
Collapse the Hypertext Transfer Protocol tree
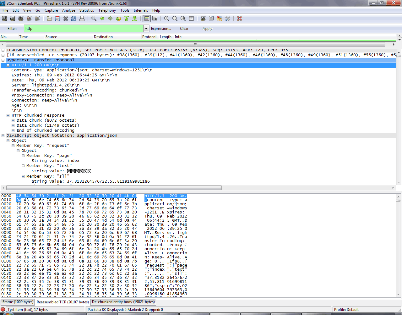pyautogui.click(x=3, y=60)
